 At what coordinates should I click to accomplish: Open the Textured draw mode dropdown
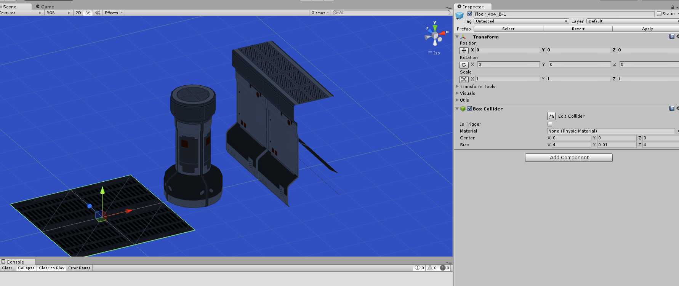pyautogui.click(x=20, y=13)
